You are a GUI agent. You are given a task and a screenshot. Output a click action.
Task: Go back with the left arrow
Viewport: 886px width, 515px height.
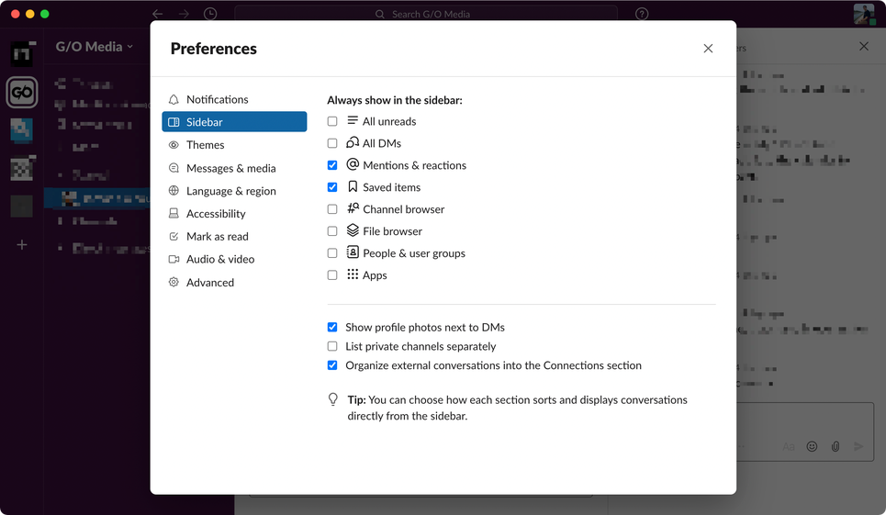[x=158, y=14]
